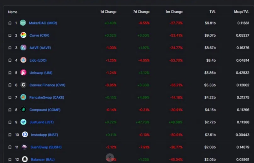Open the MakerDAO (MKR) protocol link
The width and height of the screenshot is (254, 163).
click(x=43, y=23)
